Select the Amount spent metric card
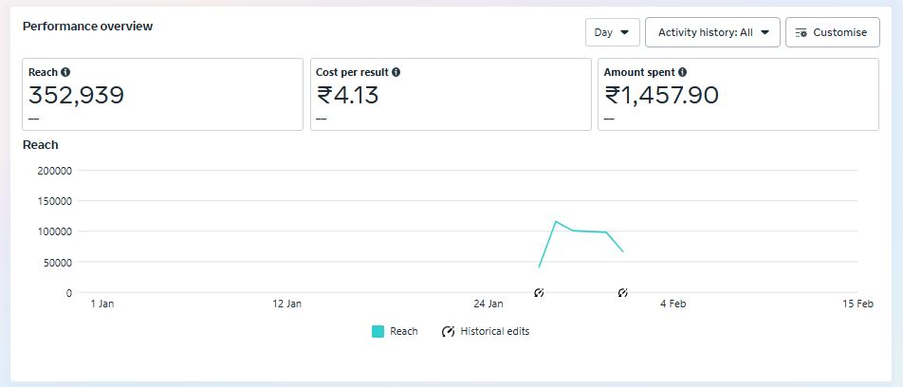 738,94
